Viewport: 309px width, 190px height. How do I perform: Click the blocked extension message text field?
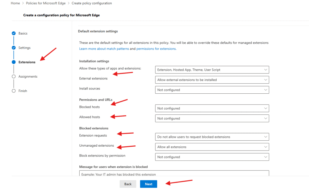(174, 174)
